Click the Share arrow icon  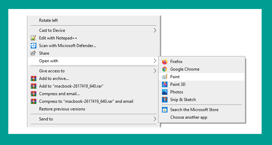33,53
